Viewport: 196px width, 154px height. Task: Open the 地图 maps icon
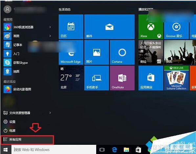coord(8,72)
